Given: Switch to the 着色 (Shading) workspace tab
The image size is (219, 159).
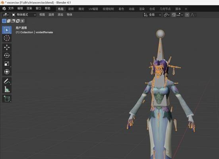Looking at the screenshot, I should coord(121,9).
